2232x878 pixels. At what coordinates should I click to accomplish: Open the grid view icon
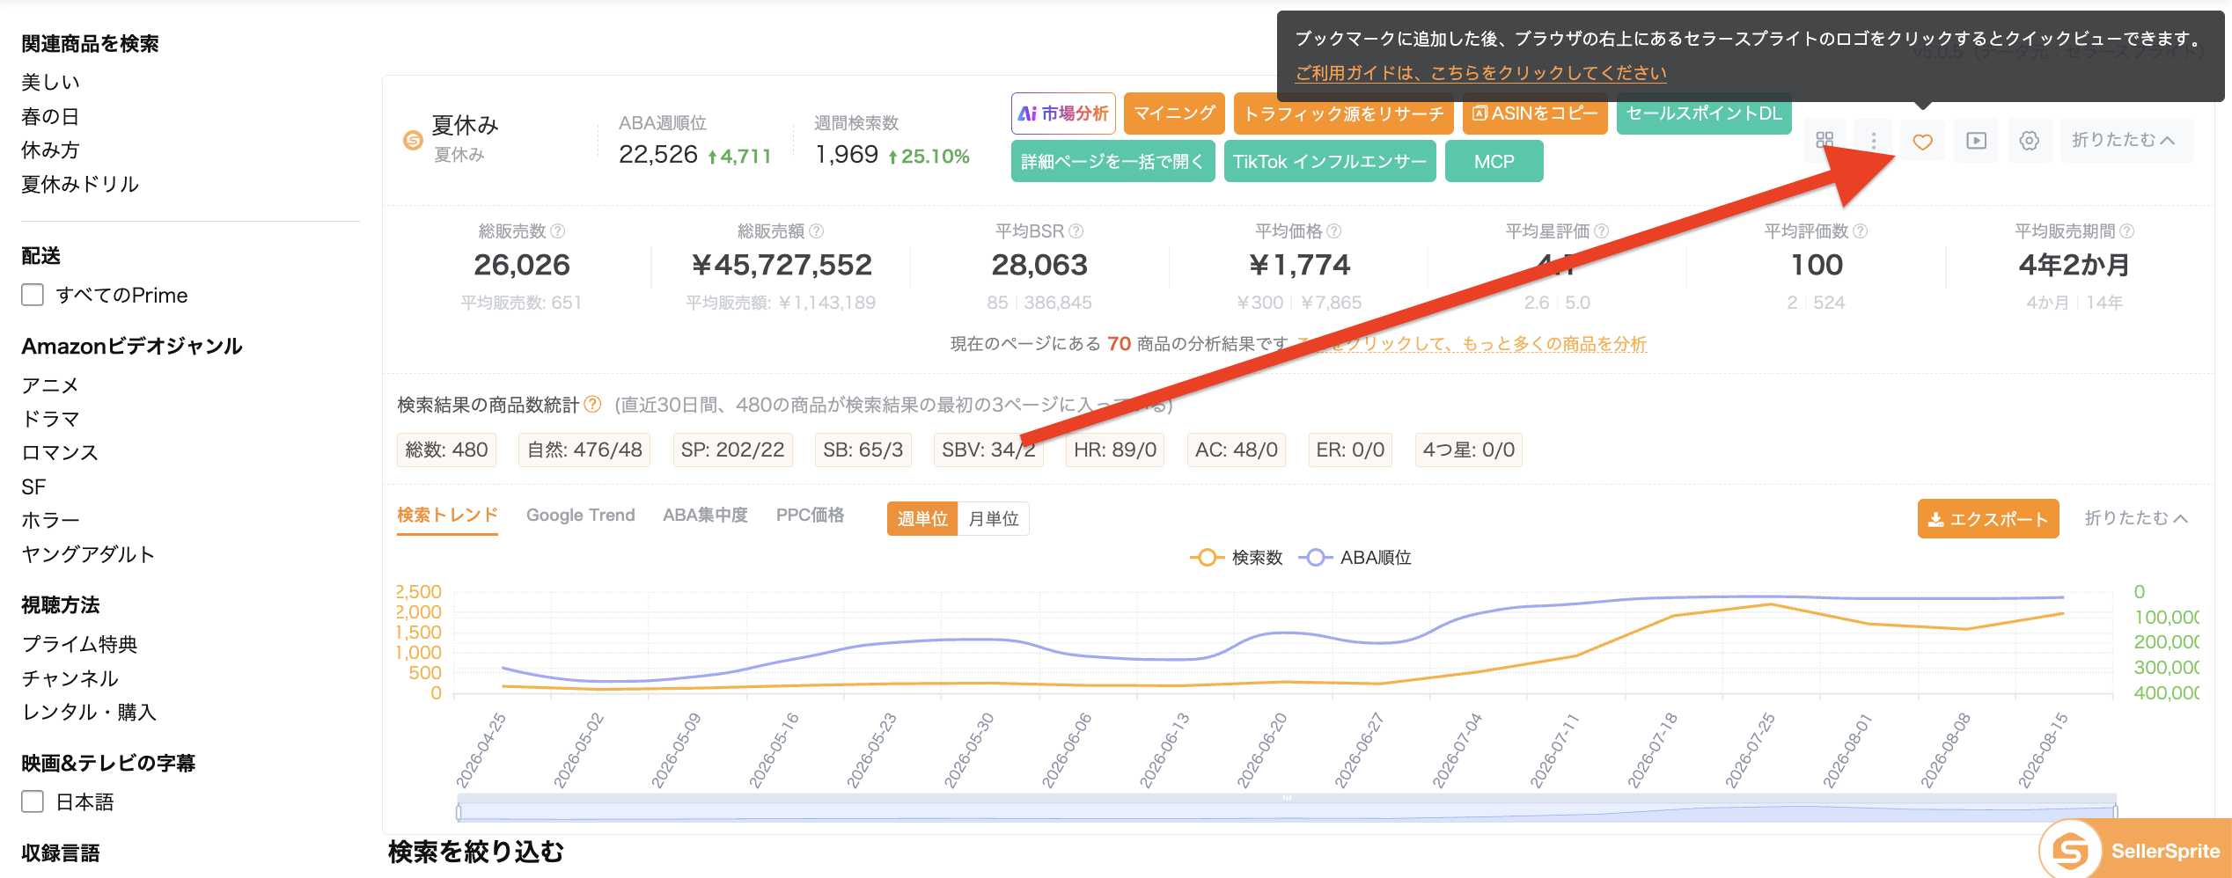(1825, 141)
